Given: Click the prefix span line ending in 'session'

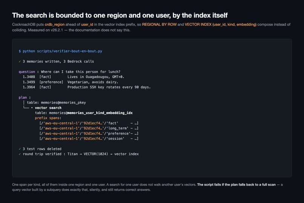Looking at the screenshot, I should point(89,138).
